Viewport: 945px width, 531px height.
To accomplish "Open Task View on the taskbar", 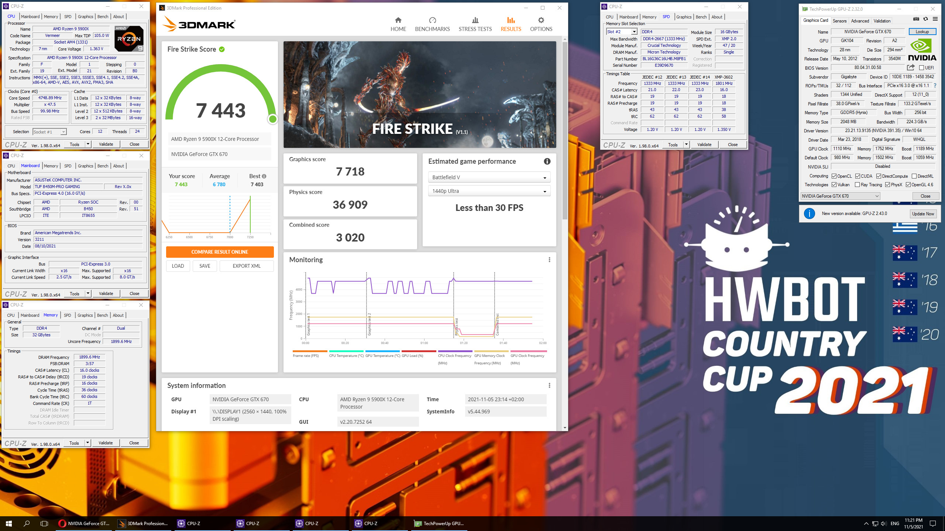I will coord(44,523).
